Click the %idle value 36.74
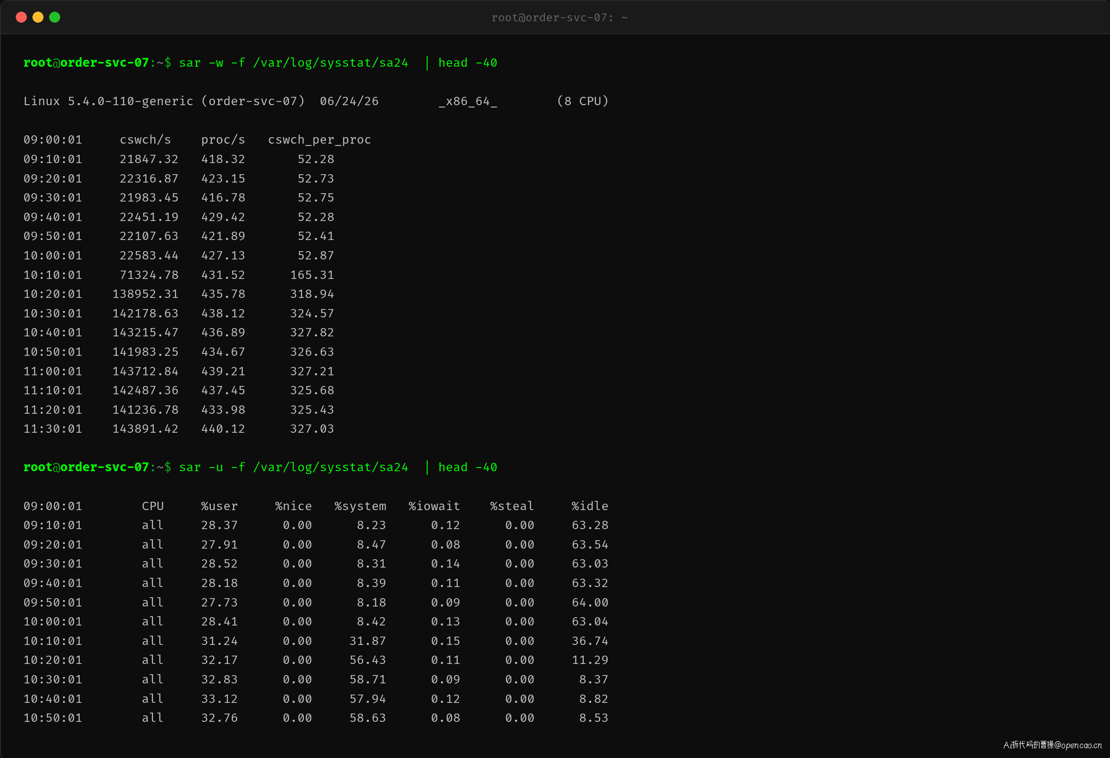 click(590, 641)
